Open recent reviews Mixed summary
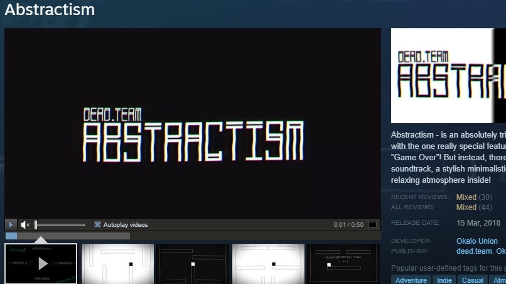The width and height of the screenshot is (506, 284). pos(466,197)
